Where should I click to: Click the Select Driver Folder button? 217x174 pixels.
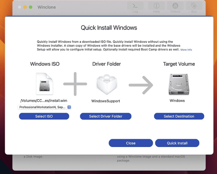(106, 116)
